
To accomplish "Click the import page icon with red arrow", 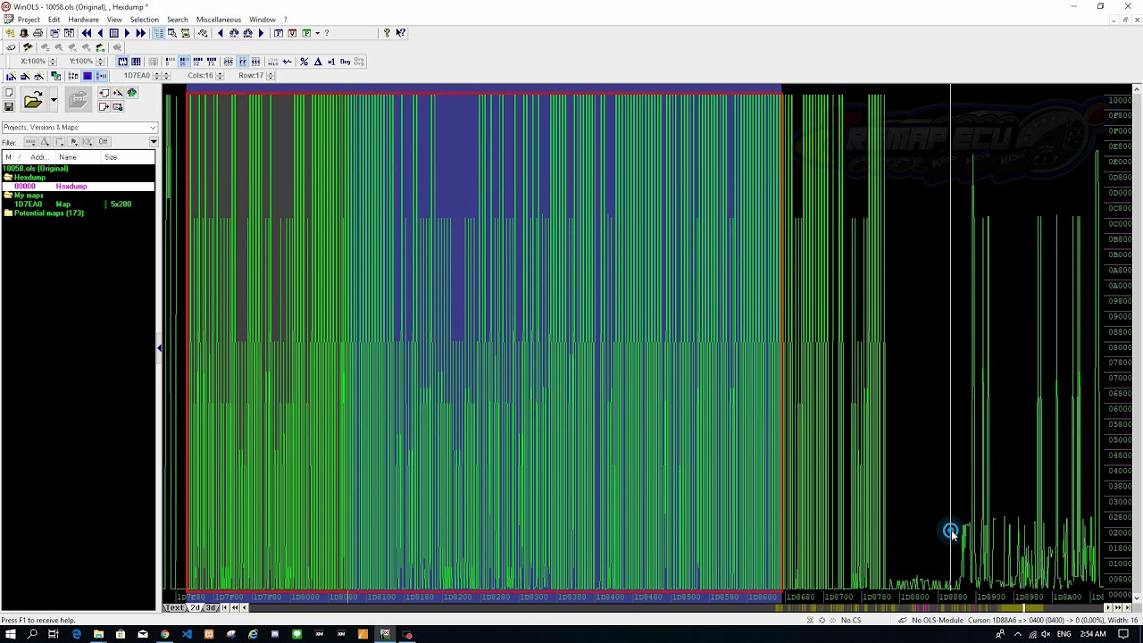I will (104, 93).
